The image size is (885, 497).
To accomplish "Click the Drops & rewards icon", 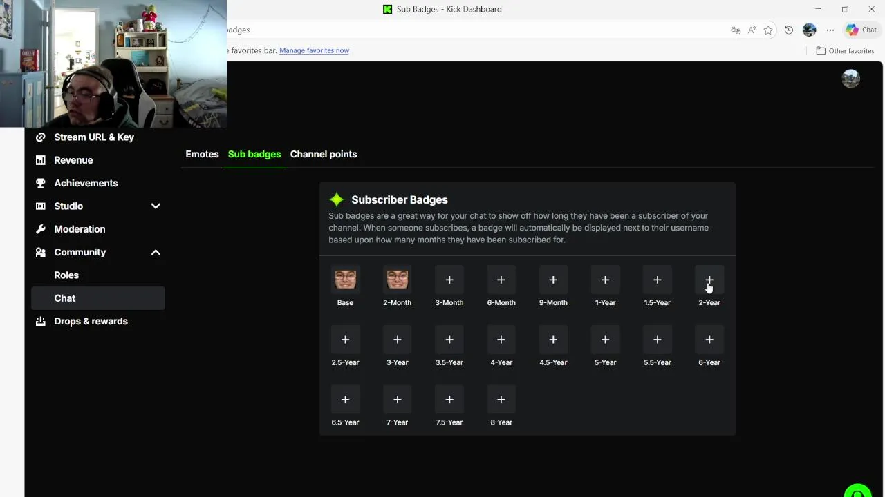I will click(41, 321).
